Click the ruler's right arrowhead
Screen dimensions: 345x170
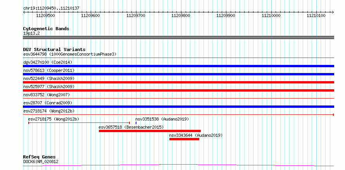[333, 12]
